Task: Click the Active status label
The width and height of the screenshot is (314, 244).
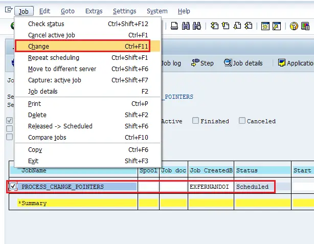Action: pyautogui.click(x=172, y=121)
